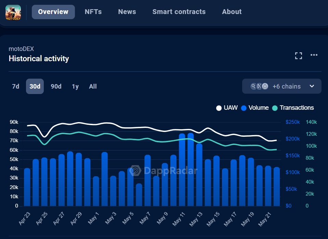Open the three-dot more options menu
Viewport: 328px width, 239px height.
314,55
